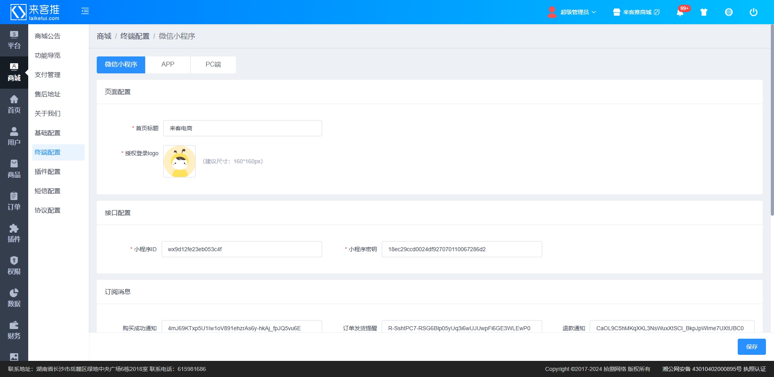
Task: Switch to the APP tab
Action: pyautogui.click(x=168, y=65)
